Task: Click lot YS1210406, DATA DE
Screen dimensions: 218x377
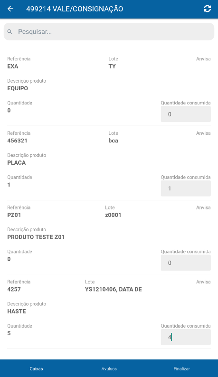Action: 114,289
